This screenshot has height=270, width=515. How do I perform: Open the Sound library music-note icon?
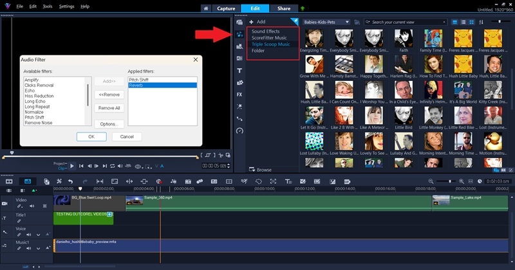(x=239, y=35)
